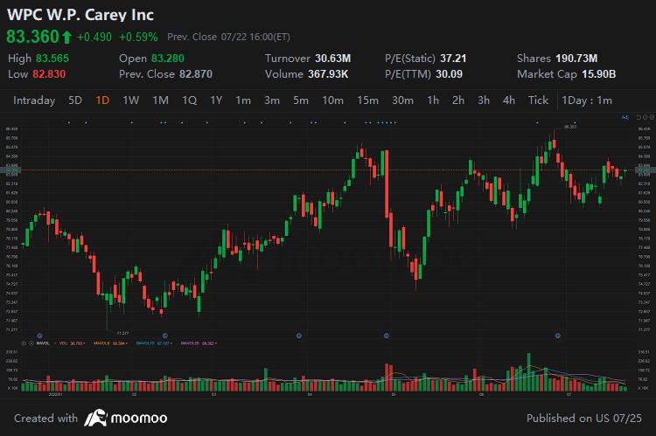Click the 'WPC W.P. Carey Inc' title
This screenshot has width=656, height=436.
pyautogui.click(x=80, y=15)
